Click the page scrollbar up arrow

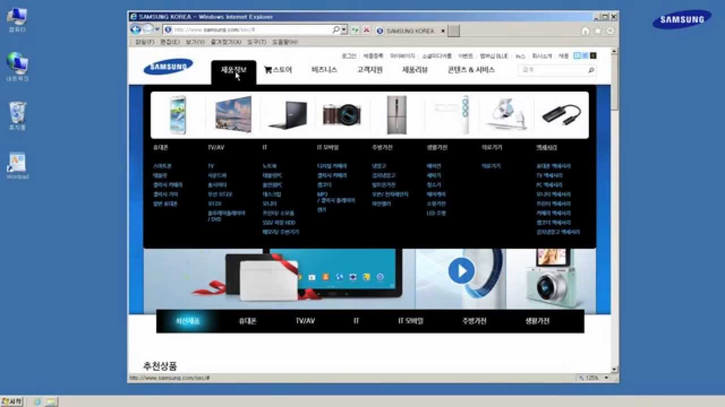615,51
